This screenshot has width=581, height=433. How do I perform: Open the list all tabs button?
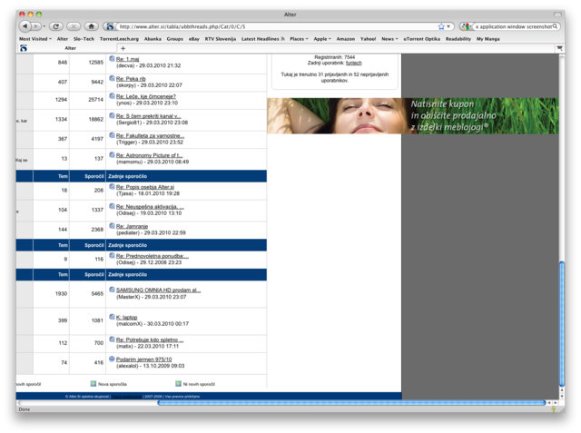pos(559,48)
